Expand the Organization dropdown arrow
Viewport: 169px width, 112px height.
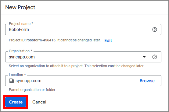click(x=144, y=57)
